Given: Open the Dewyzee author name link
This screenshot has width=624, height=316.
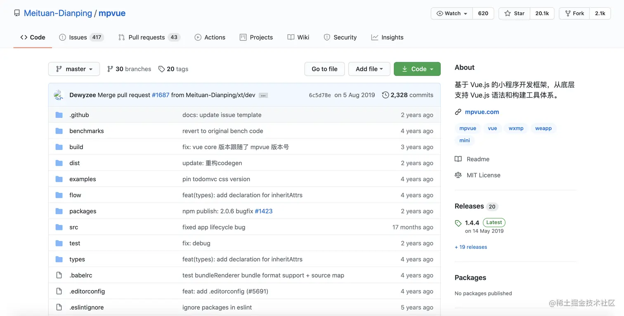Looking at the screenshot, I should (83, 95).
